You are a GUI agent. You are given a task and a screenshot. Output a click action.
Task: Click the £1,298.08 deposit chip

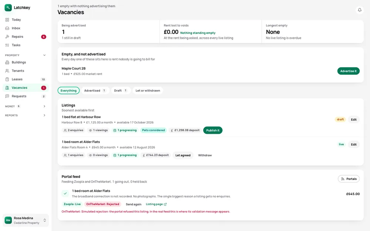point(185,130)
